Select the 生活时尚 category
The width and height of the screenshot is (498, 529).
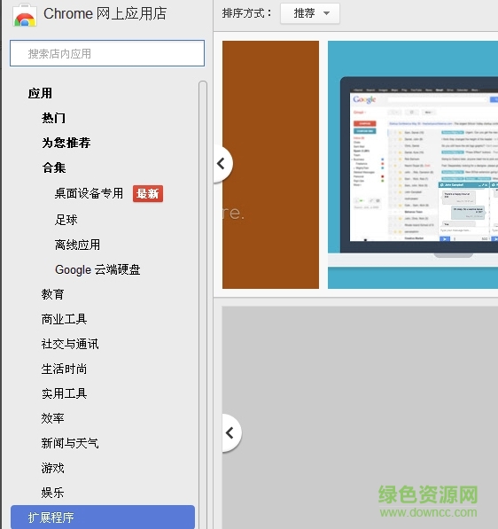tap(64, 369)
